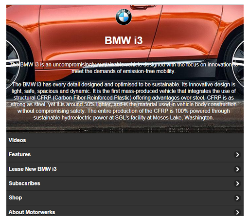This screenshot has width=249, height=220.
Task: Open the Shop list row
Action: [125, 198]
